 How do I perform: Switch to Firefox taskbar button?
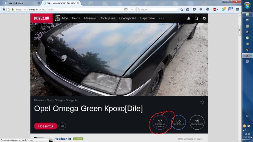coord(247,56)
